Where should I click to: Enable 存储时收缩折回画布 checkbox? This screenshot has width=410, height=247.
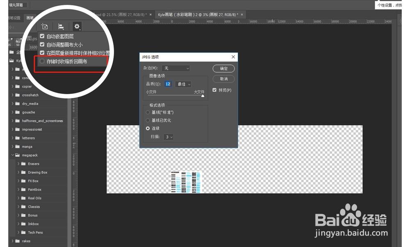click(42, 61)
